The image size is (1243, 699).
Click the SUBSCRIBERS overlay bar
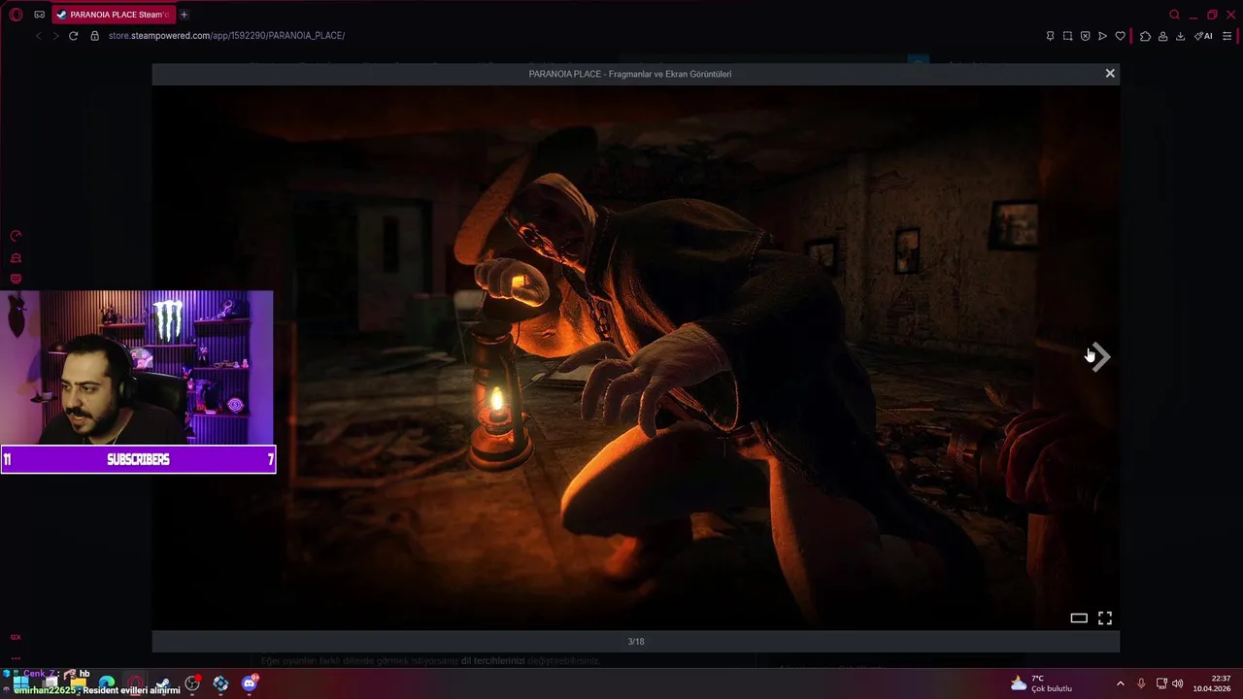click(x=138, y=459)
